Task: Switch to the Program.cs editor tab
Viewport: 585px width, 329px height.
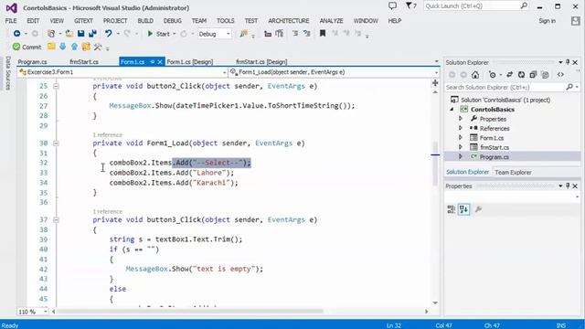Action: pos(33,62)
